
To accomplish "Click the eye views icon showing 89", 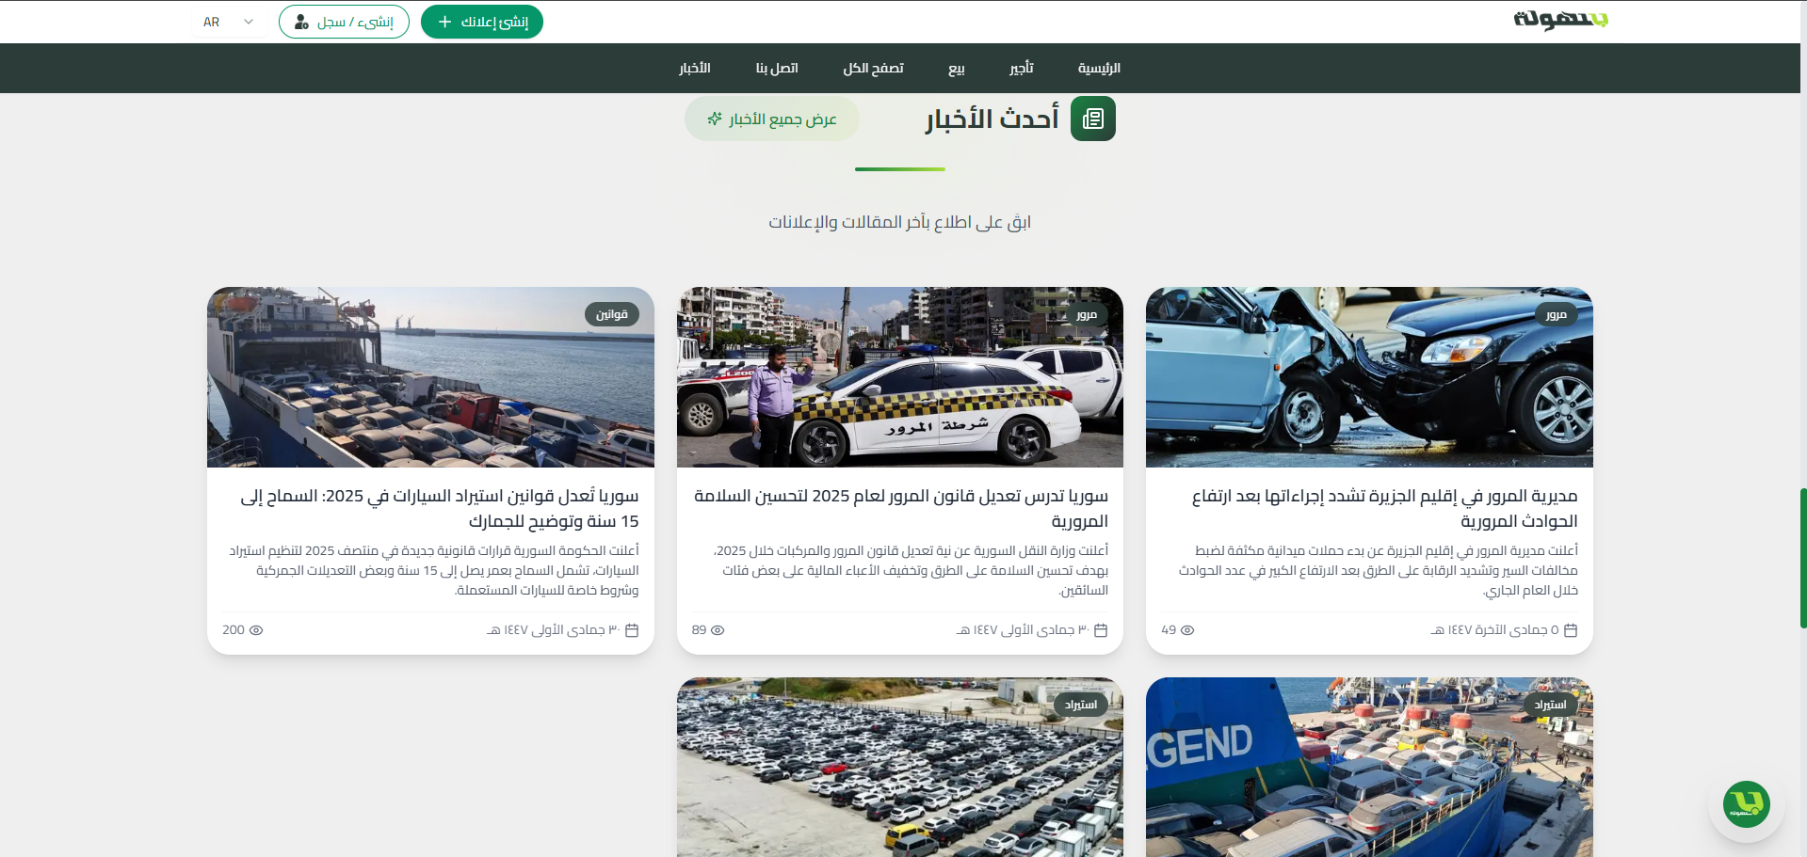I will pos(718,630).
